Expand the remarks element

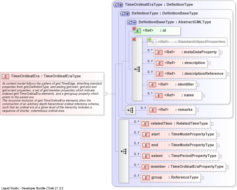click(197, 110)
